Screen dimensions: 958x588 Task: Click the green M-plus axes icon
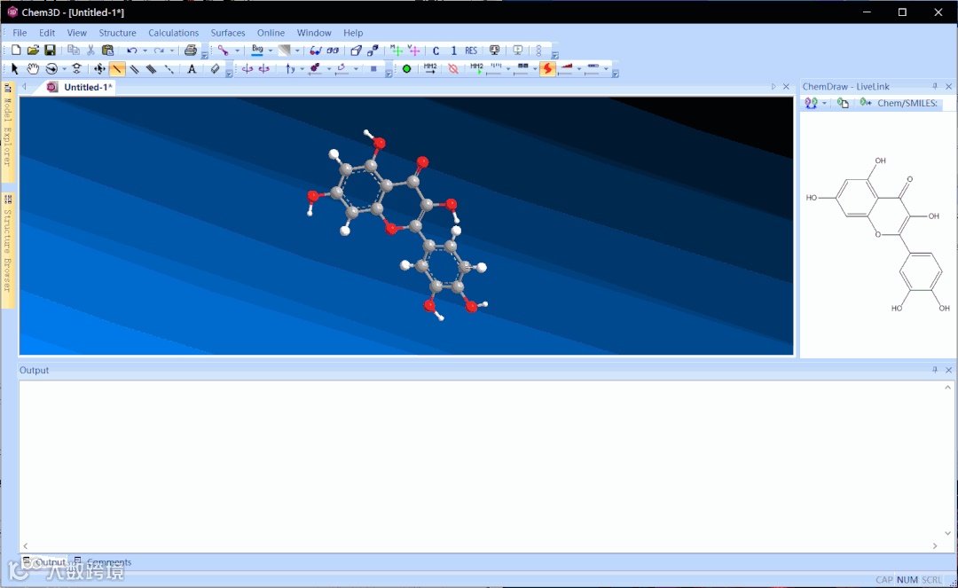tap(397, 51)
